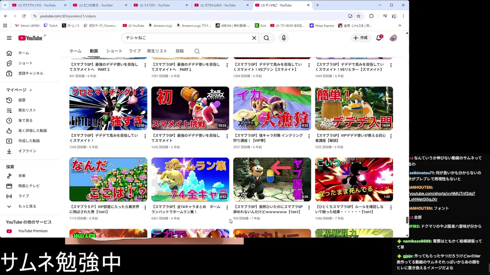This screenshot has height=275, width=490.
Task: Start voice search with the microphone icon
Action: click(284, 38)
